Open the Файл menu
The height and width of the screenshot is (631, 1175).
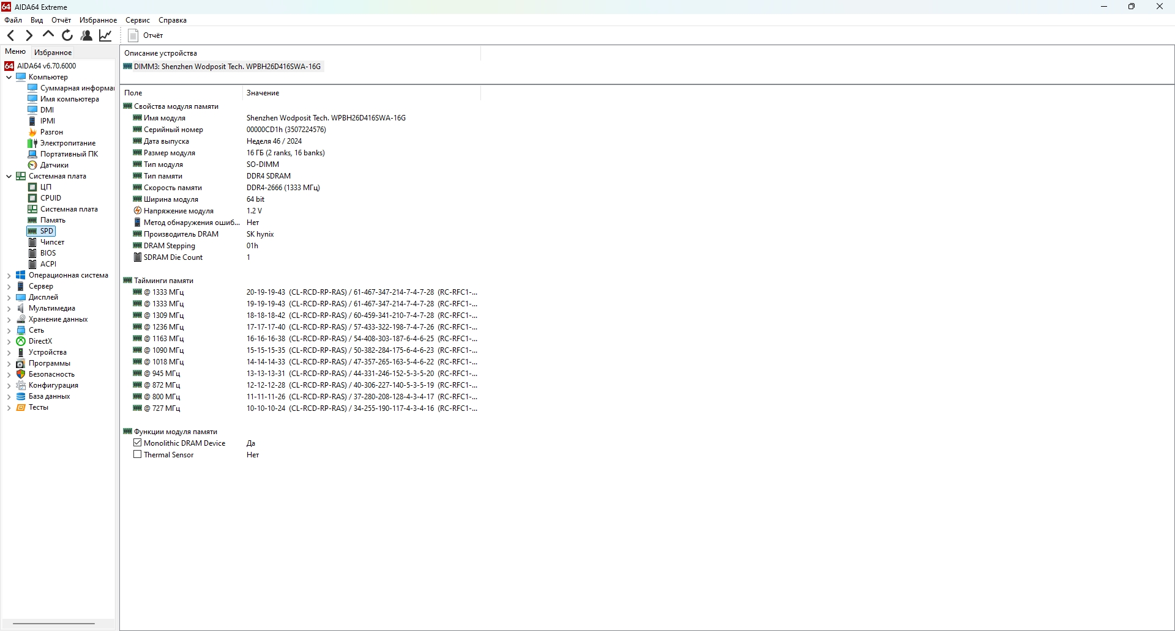tap(13, 20)
